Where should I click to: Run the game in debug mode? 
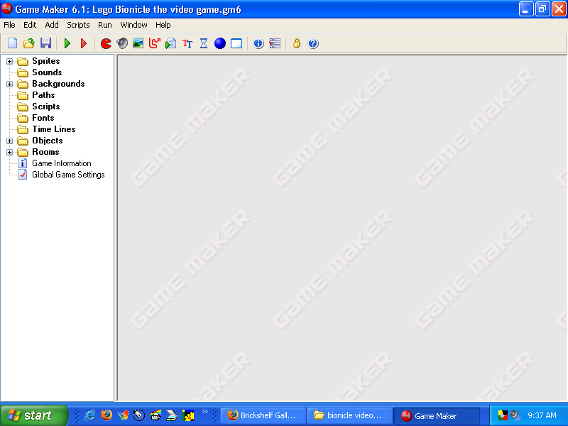coord(84,43)
